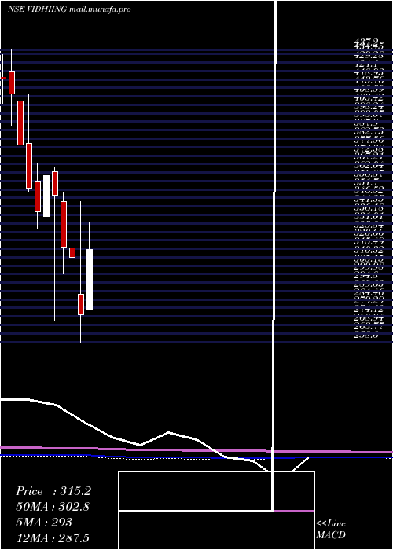The height and width of the screenshot is (550, 393).
Task: Click the pink 50MA line in lower panel
Action: [196, 450]
